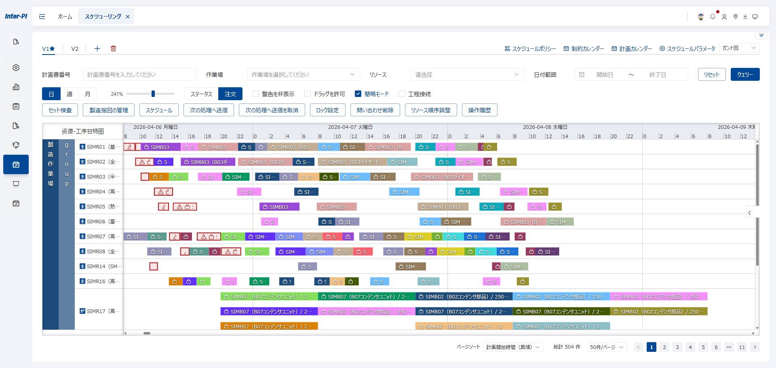Enable ドラッグを許可 checkbox
Viewport: 776px width, 368px height.
(308, 94)
